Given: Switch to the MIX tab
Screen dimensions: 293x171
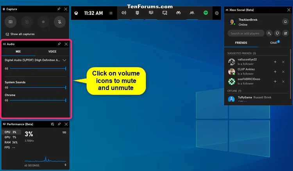Looking at the screenshot, I should pos(18,51).
